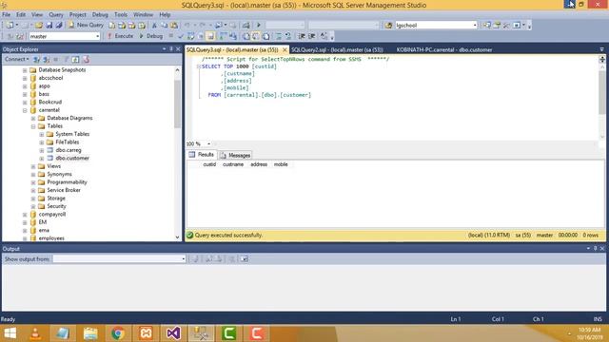Click the Comment out selected lines icon
Screen dimensions: 609x342
[279, 36]
